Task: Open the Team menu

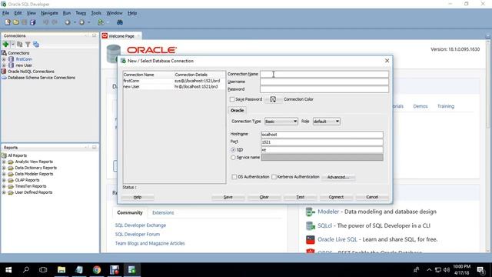Action: pyautogui.click(x=81, y=13)
